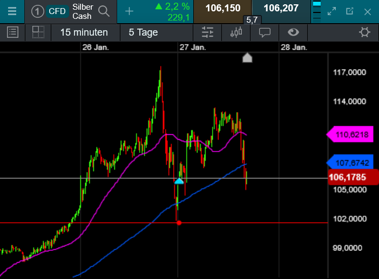
Task: Open the comment speech bubble tool
Action: [x=265, y=32]
